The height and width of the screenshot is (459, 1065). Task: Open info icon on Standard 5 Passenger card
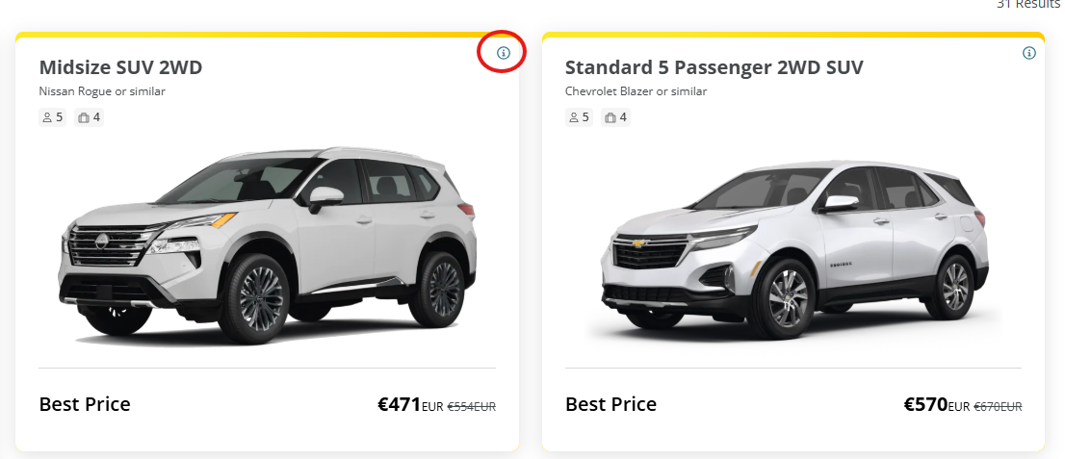[1029, 53]
